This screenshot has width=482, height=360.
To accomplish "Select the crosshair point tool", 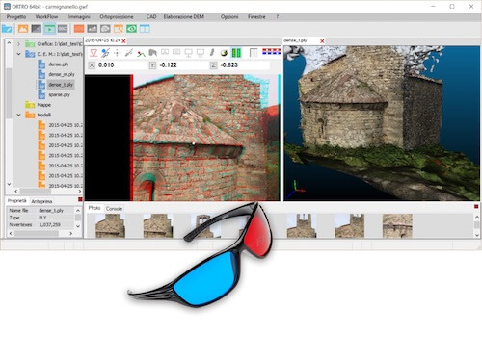I will point(118,53).
